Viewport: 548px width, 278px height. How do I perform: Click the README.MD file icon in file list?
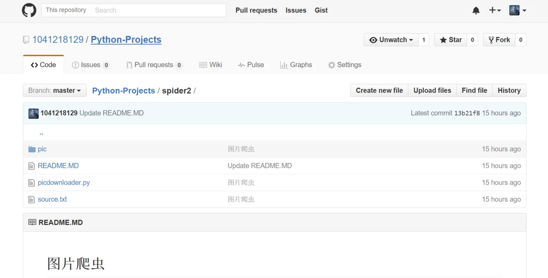[x=32, y=166]
